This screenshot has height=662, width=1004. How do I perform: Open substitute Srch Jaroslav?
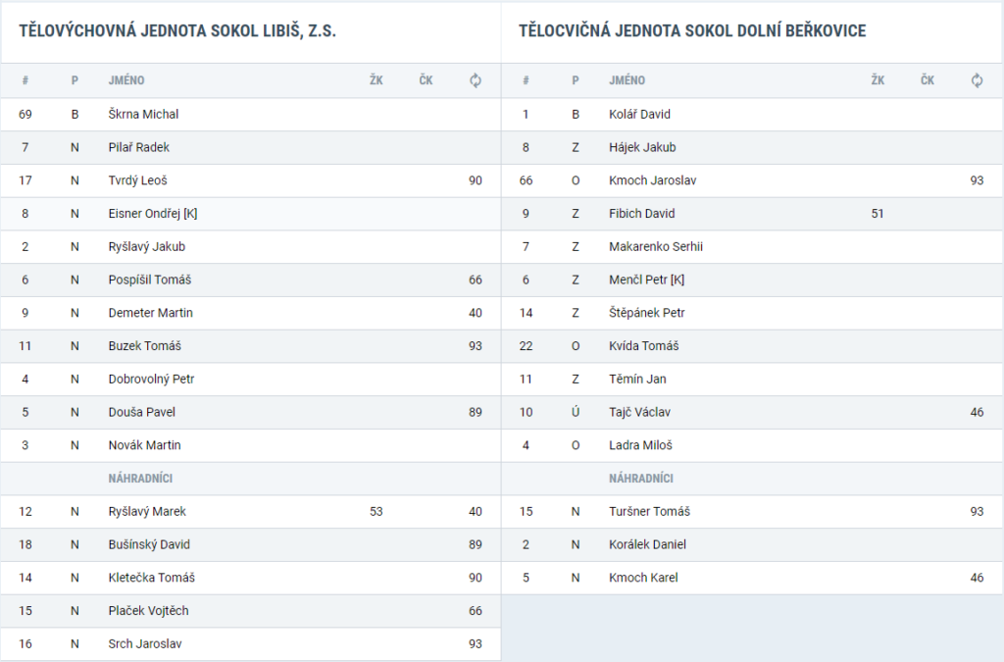pos(145,644)
